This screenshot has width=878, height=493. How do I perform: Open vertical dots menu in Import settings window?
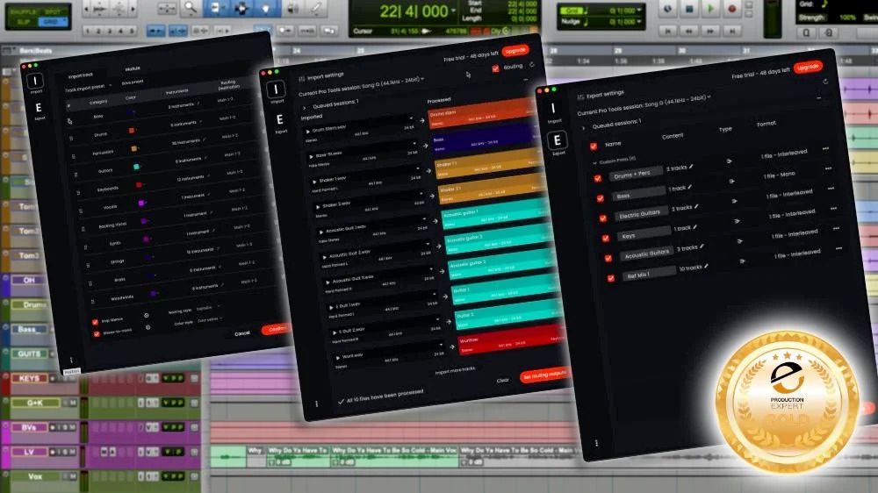point(316,404)
